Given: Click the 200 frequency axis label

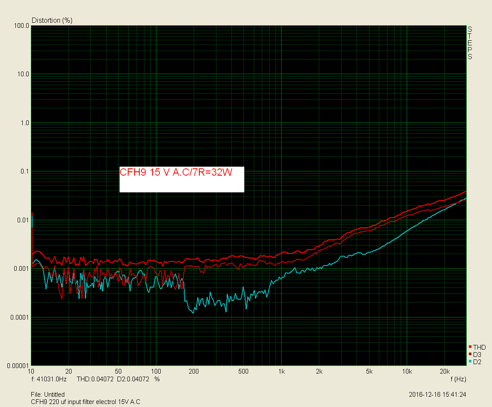Looking at the screenshot, I should (194, 371).
